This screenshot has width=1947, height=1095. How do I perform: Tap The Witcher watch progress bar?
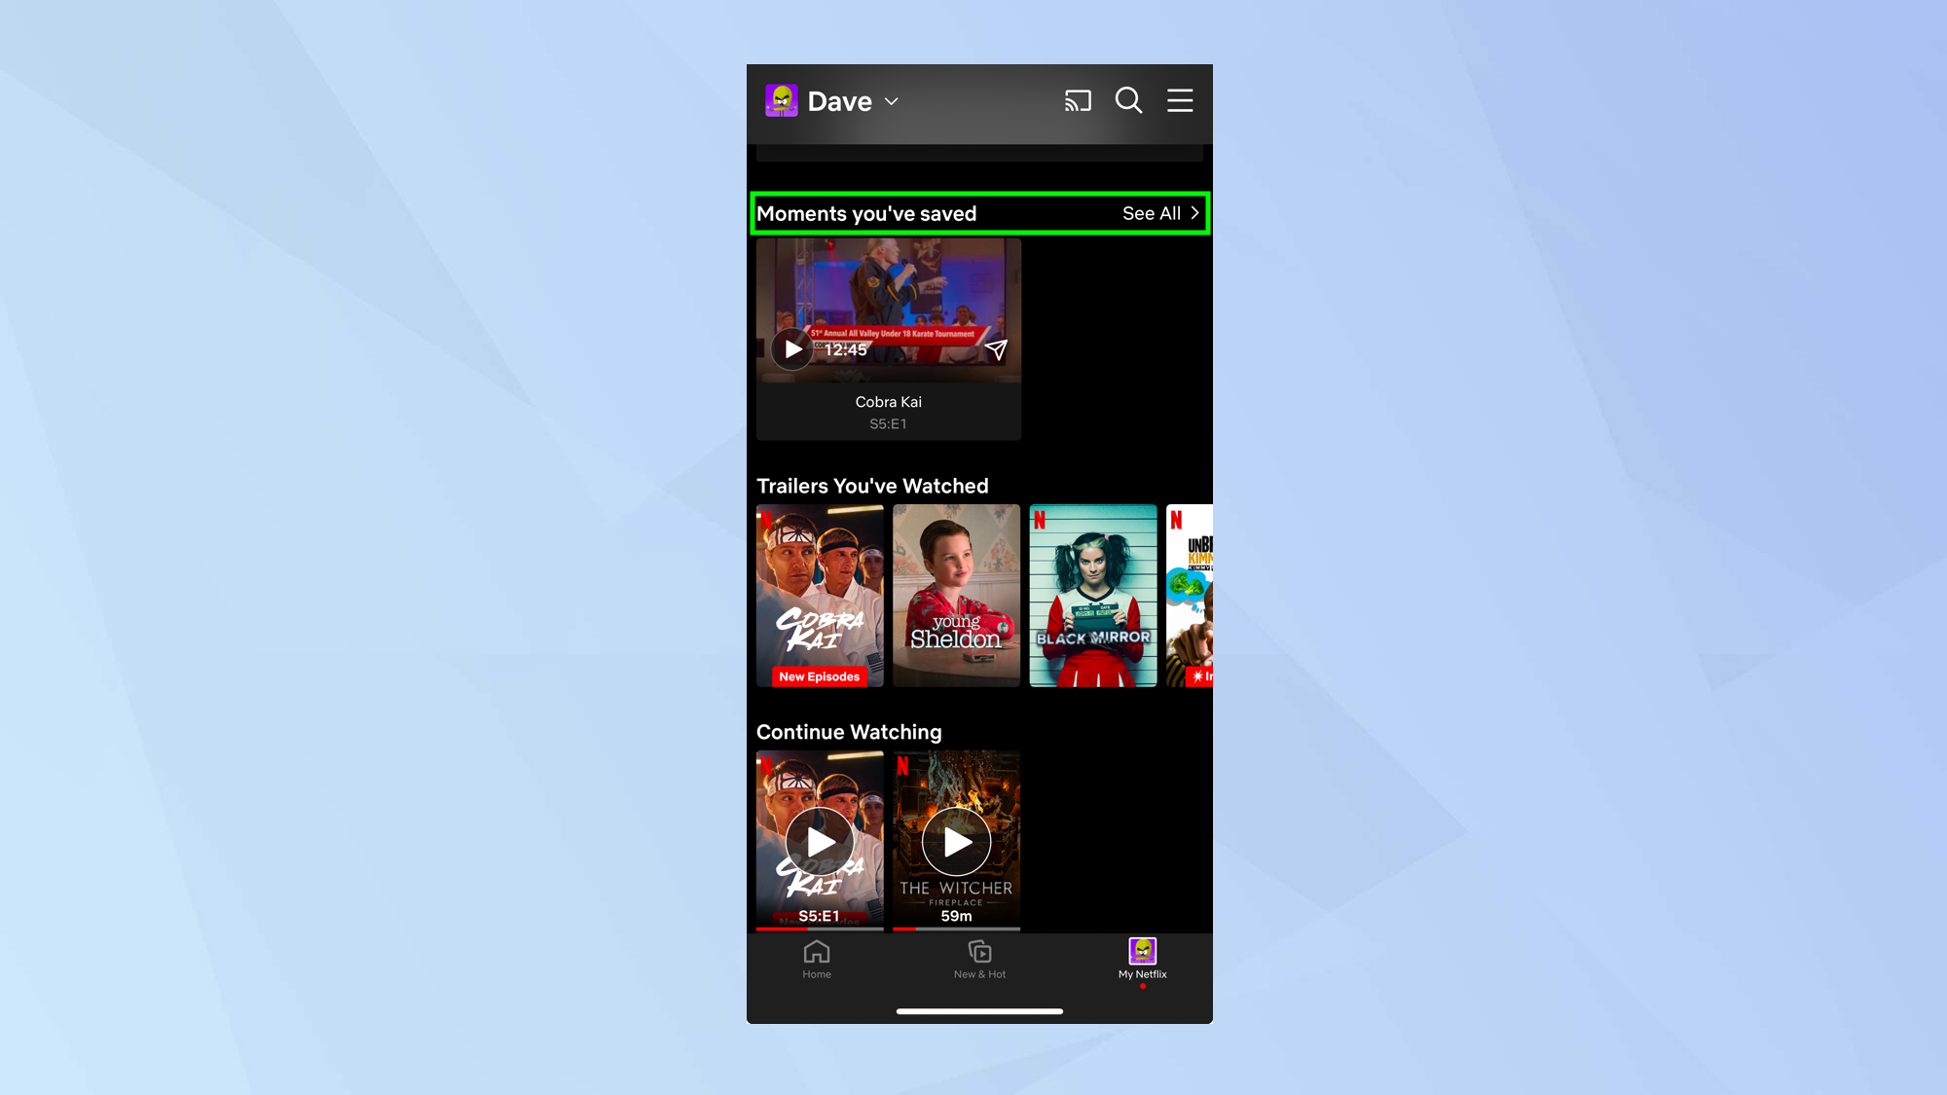(x=956, y=929)
